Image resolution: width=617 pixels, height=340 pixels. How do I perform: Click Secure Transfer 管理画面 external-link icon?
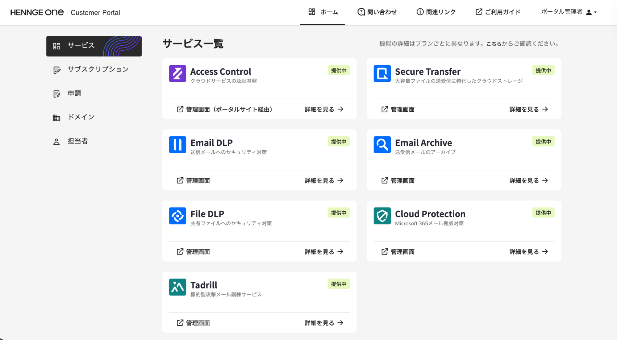[385, 109]
